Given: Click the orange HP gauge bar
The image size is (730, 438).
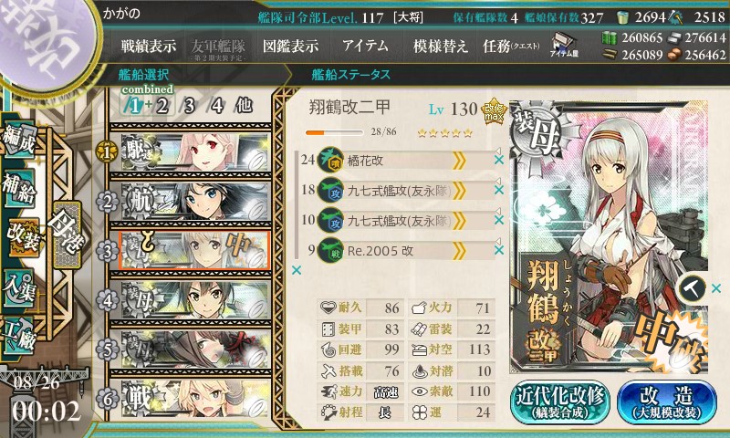Looking at the screenshot, I should 334,132.
